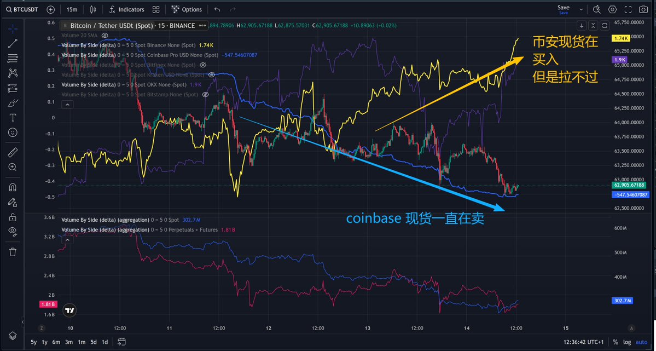Toggle stay in drawing mode
Image resolution: width=656 pixels, height=351 pixels.
13,202
